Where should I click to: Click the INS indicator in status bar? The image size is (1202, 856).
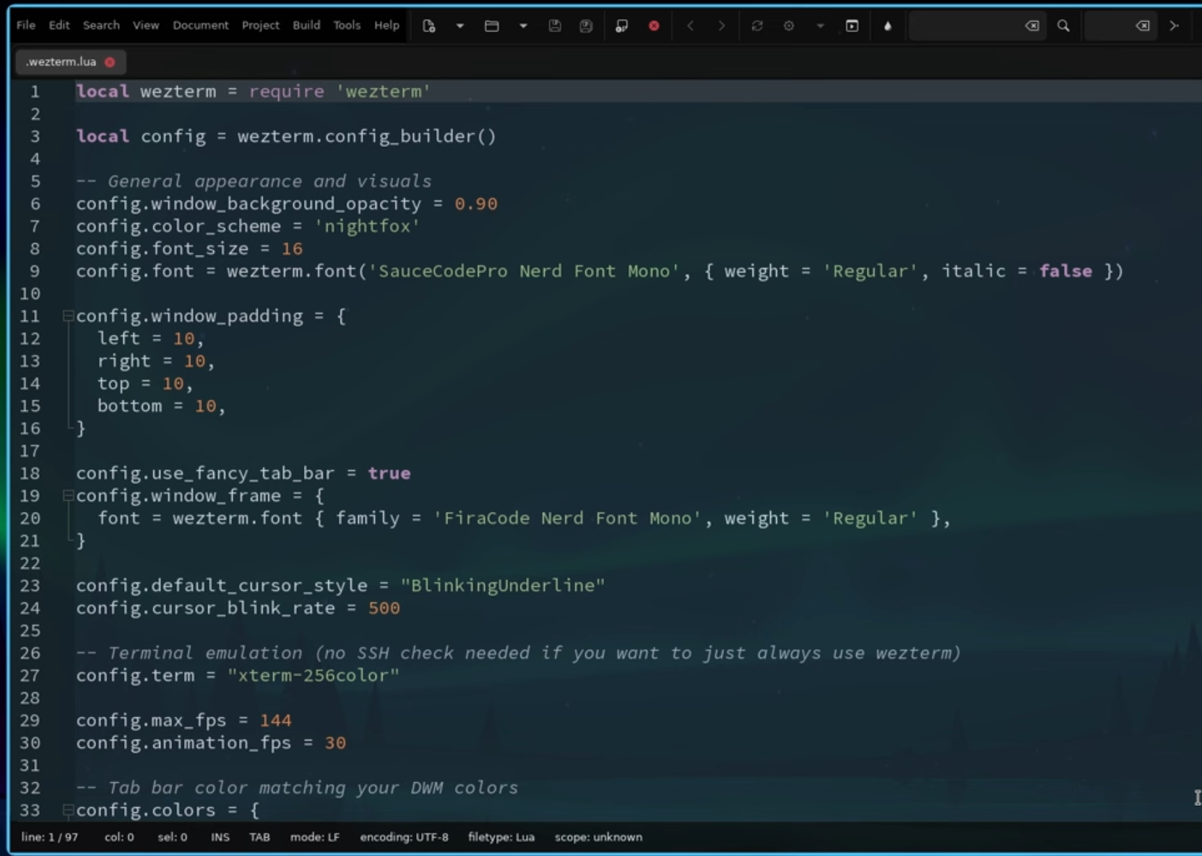click(220, 837)
